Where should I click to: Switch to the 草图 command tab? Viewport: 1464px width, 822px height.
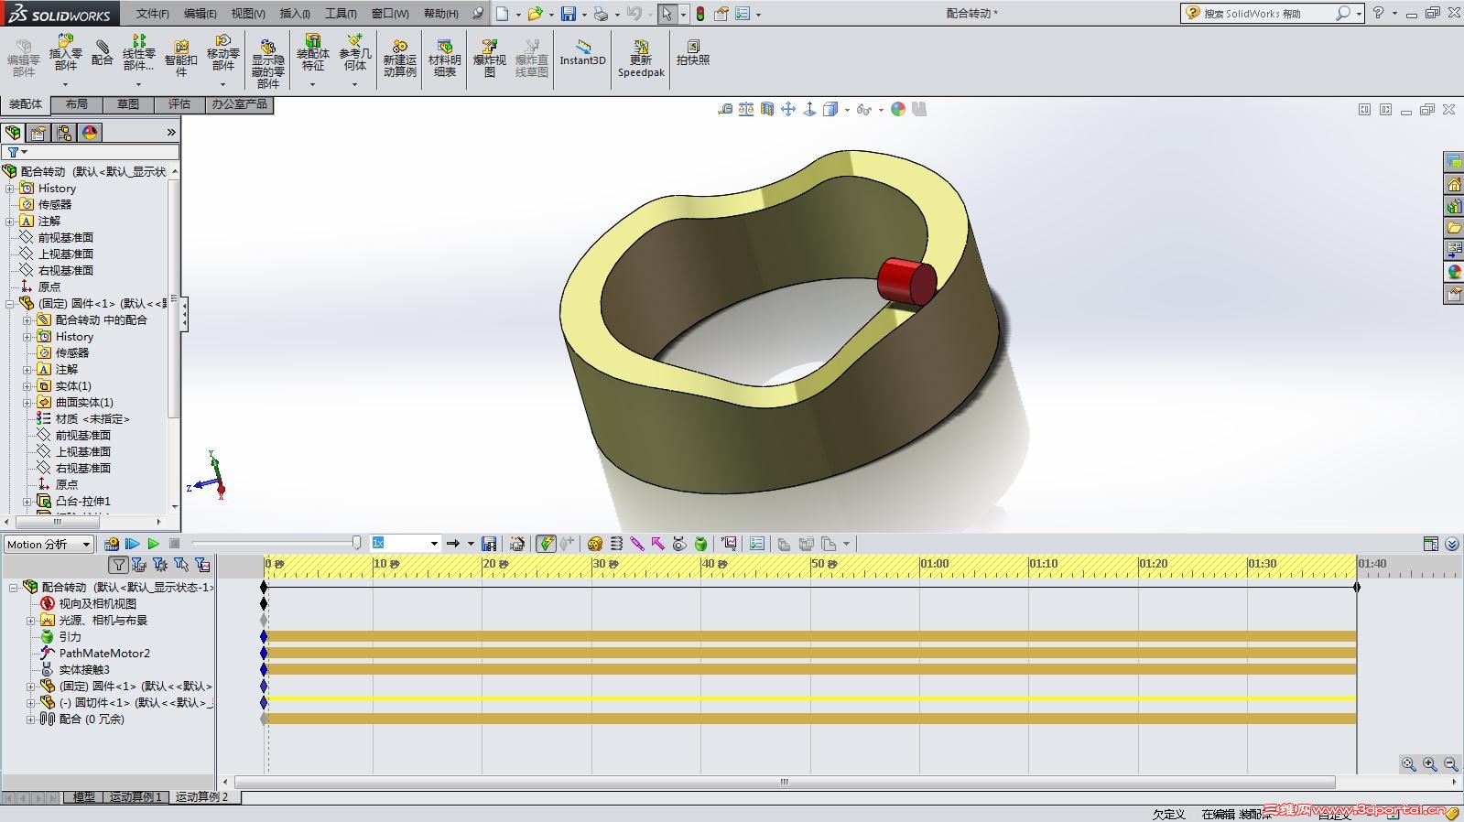click(x=128, y=104)
